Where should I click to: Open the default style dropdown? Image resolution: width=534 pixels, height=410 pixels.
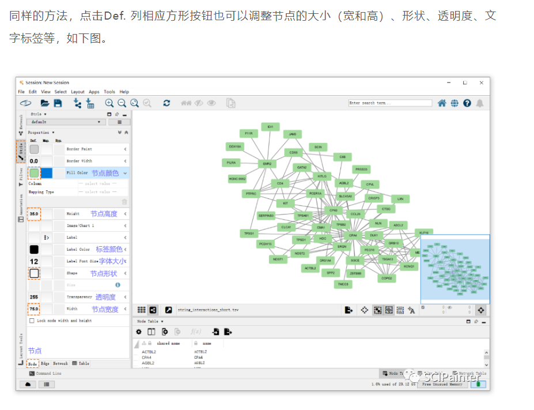coord(66,122)
